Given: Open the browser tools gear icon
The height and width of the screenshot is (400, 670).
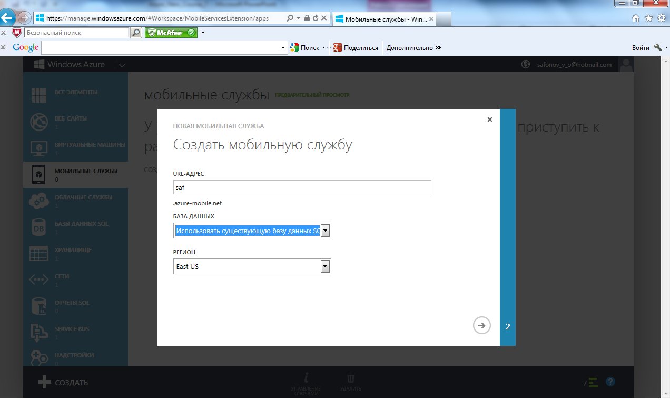Looking at the screenshot, I should (x=662, y=18).
